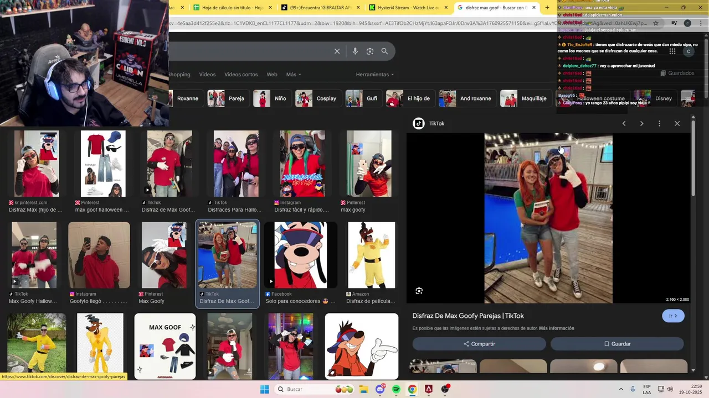Clear the Google search box text
The image size is (709, 398).
tap(337, 51)
